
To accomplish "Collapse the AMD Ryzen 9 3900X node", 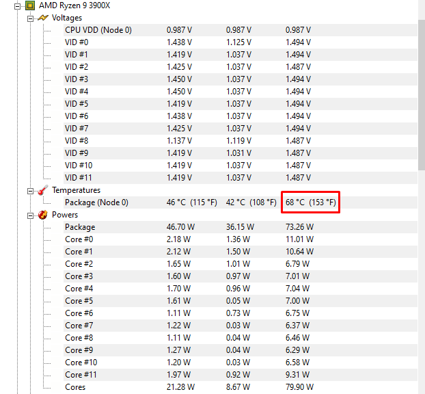I will [x=17, y=6].
